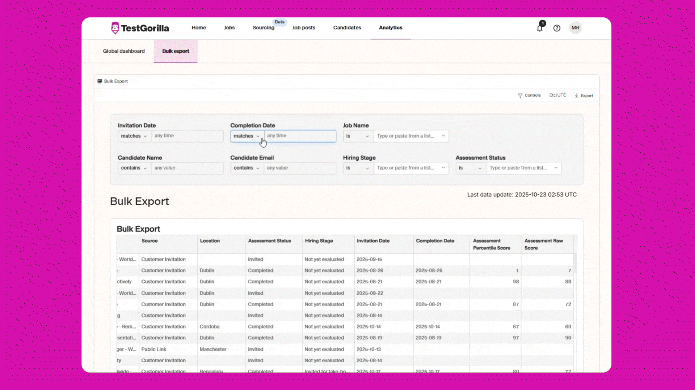Open Completion Date matches dropdown
The image size is (695, 390).
(x=247, y=136)
